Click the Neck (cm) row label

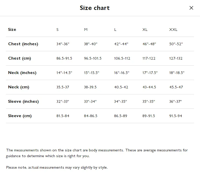(x=19, y=87)
